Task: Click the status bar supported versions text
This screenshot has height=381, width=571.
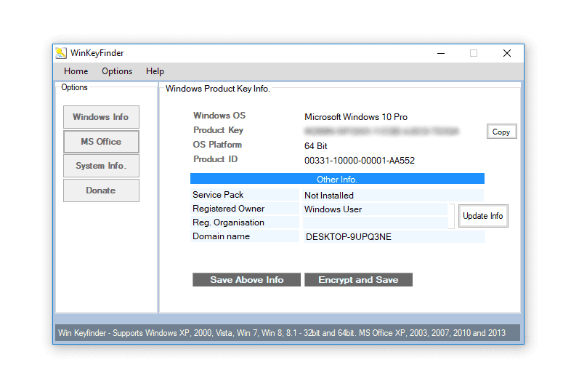Action: pyautogui.click(x=282, y=333)
